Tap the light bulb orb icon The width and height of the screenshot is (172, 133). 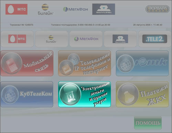128,95
